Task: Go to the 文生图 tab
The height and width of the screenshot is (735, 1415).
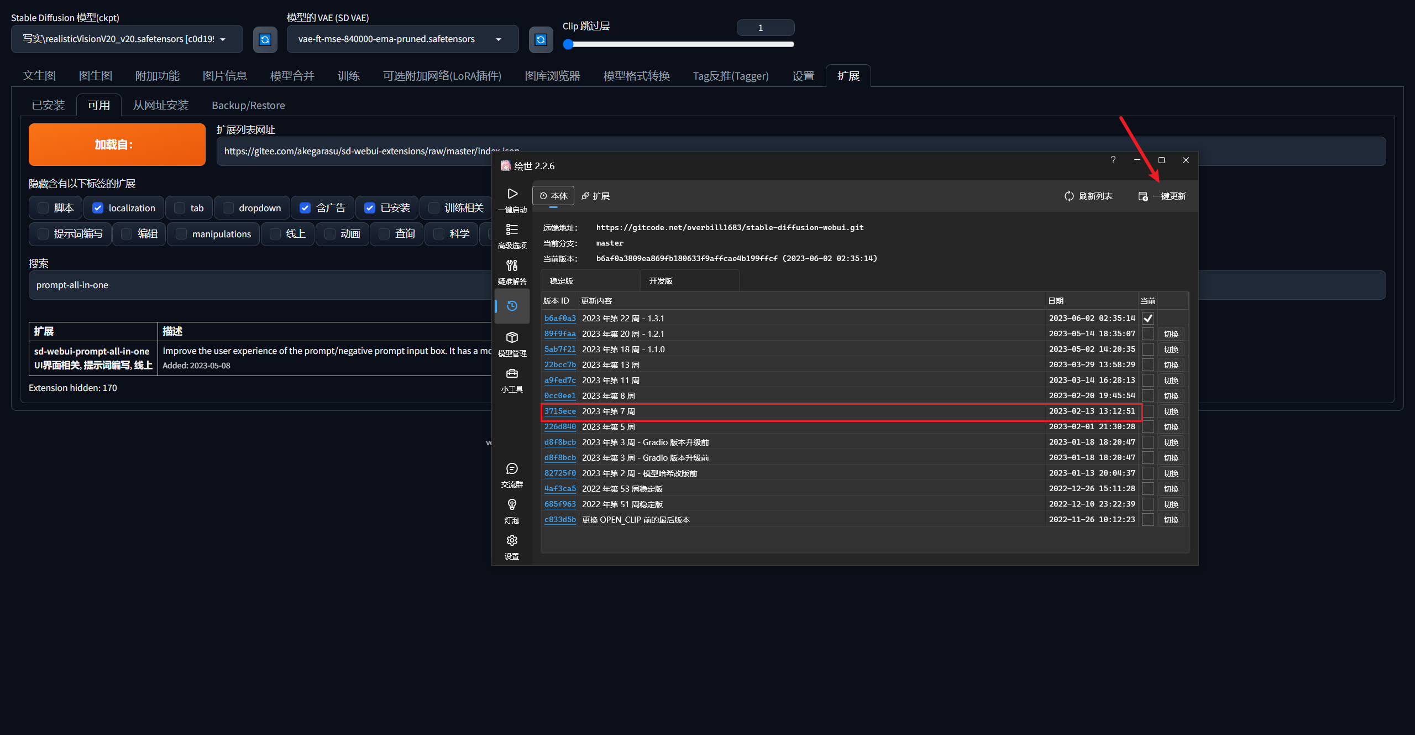Action: 39,76
